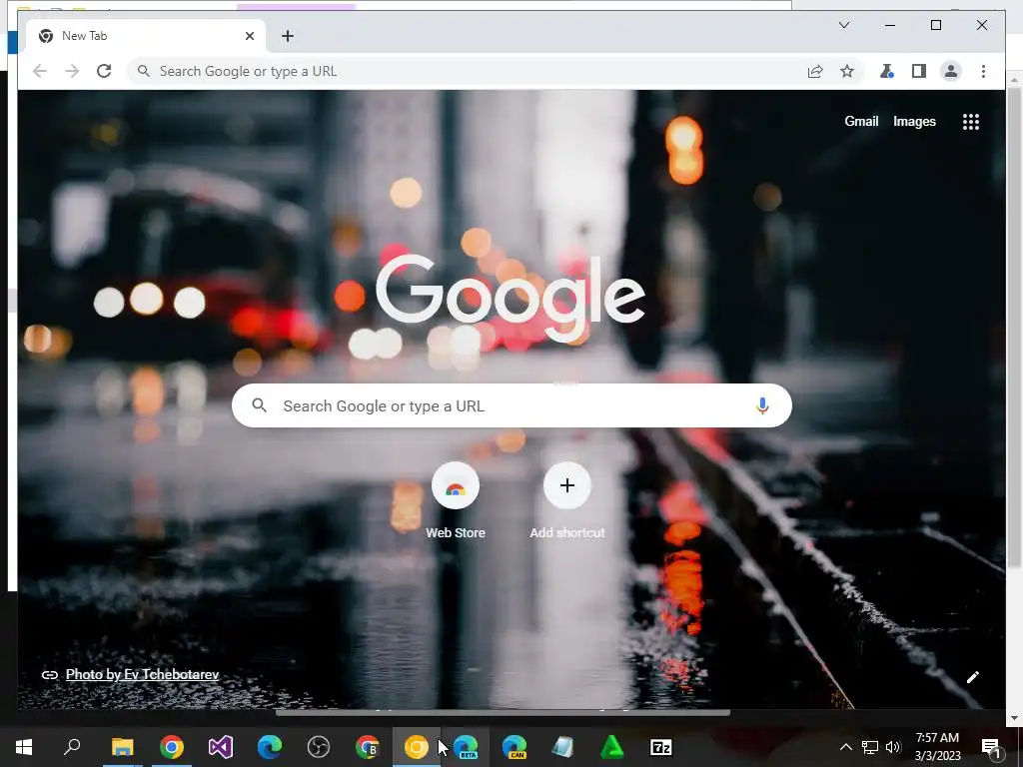Open File Explorer from taskbar
The width and height of the screenshot is (1023, 767).
(122, 747)
